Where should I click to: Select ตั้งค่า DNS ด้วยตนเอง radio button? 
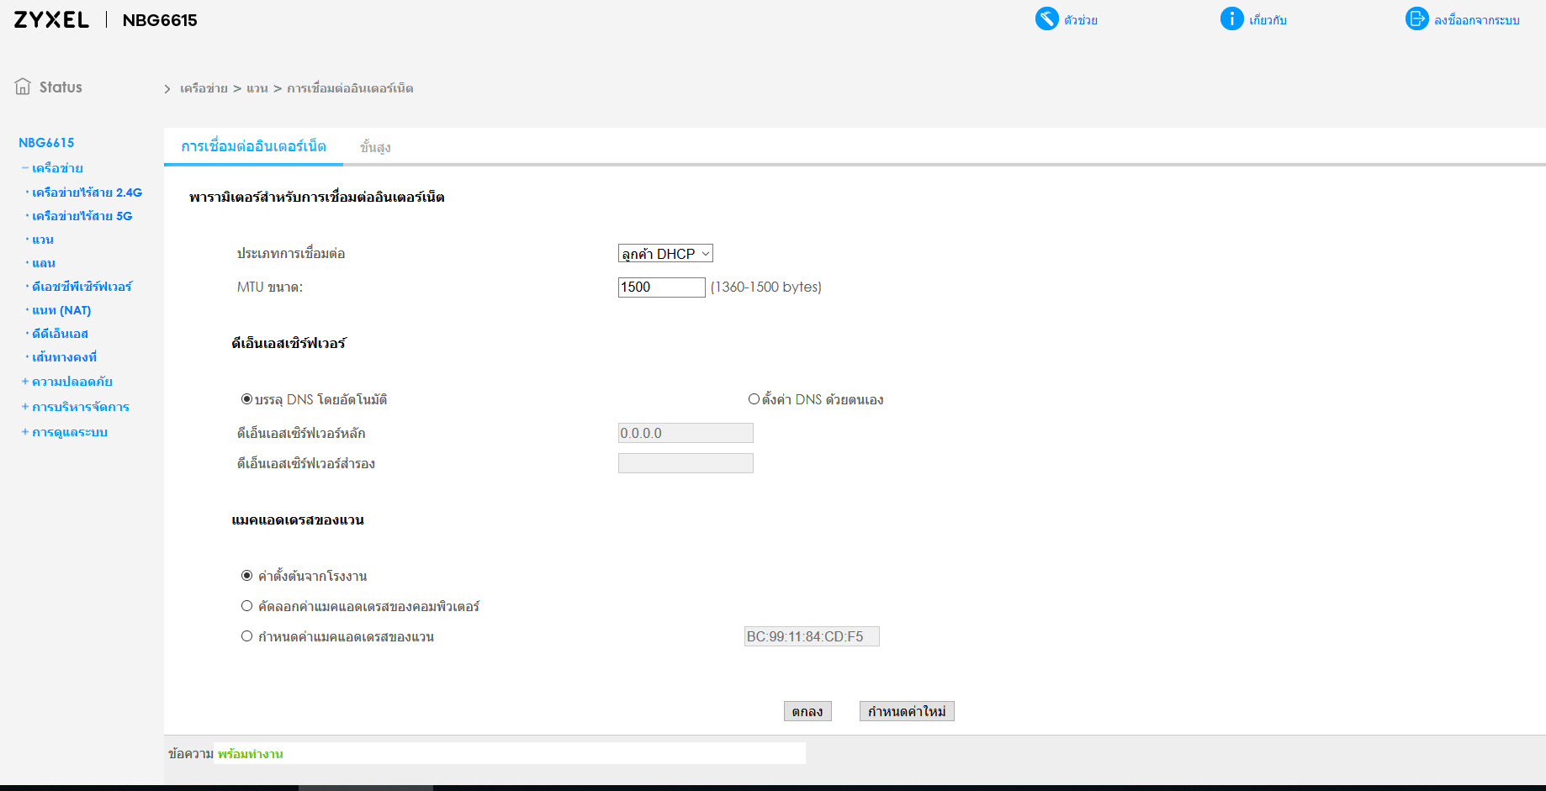tap(754, 399)
